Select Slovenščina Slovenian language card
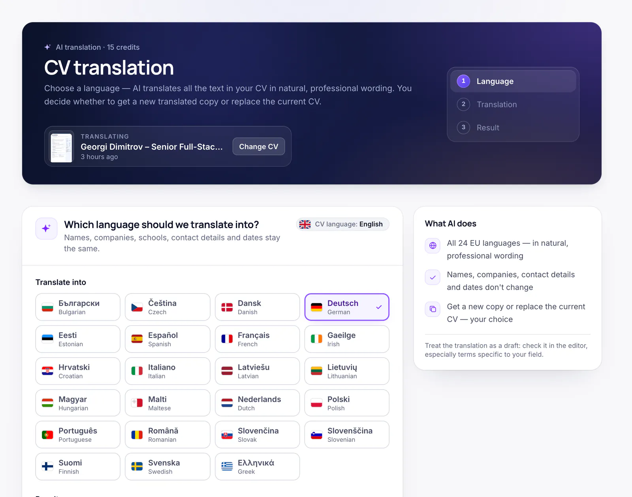 [x=347, y=435]
